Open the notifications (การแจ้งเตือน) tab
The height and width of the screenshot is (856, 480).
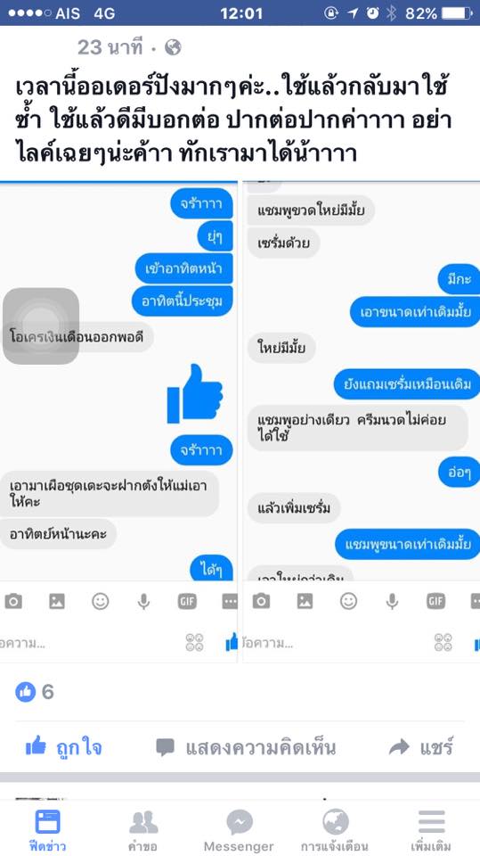click(x=334, y=830)
